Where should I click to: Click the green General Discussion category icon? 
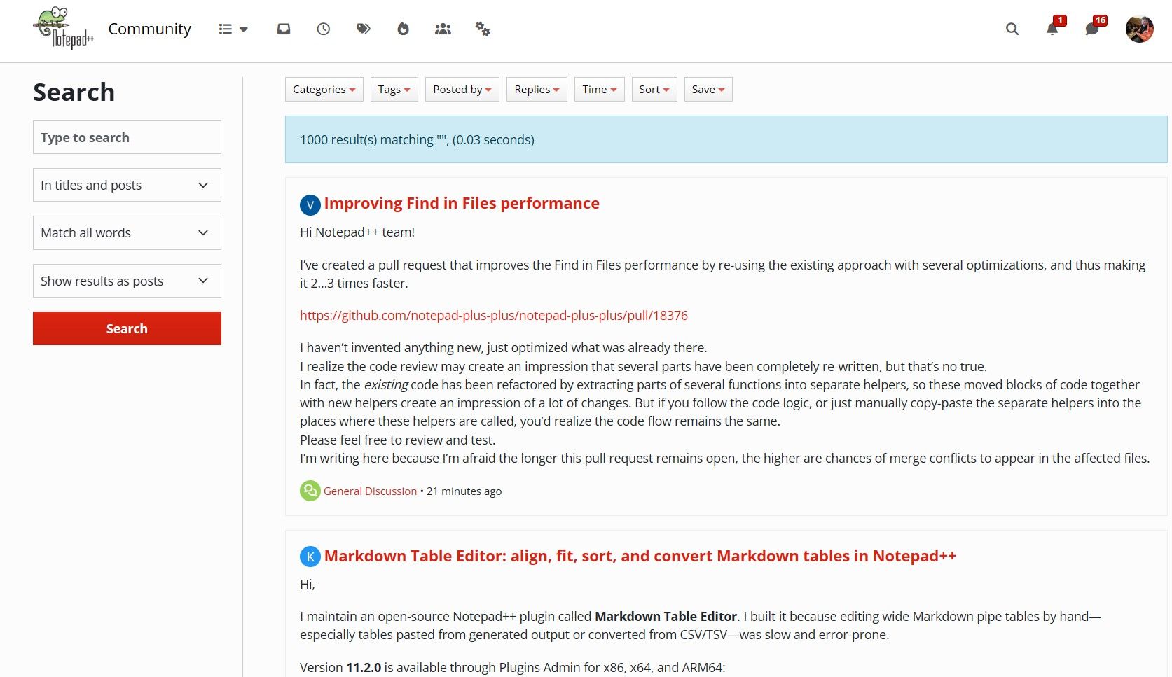[310, 491]
